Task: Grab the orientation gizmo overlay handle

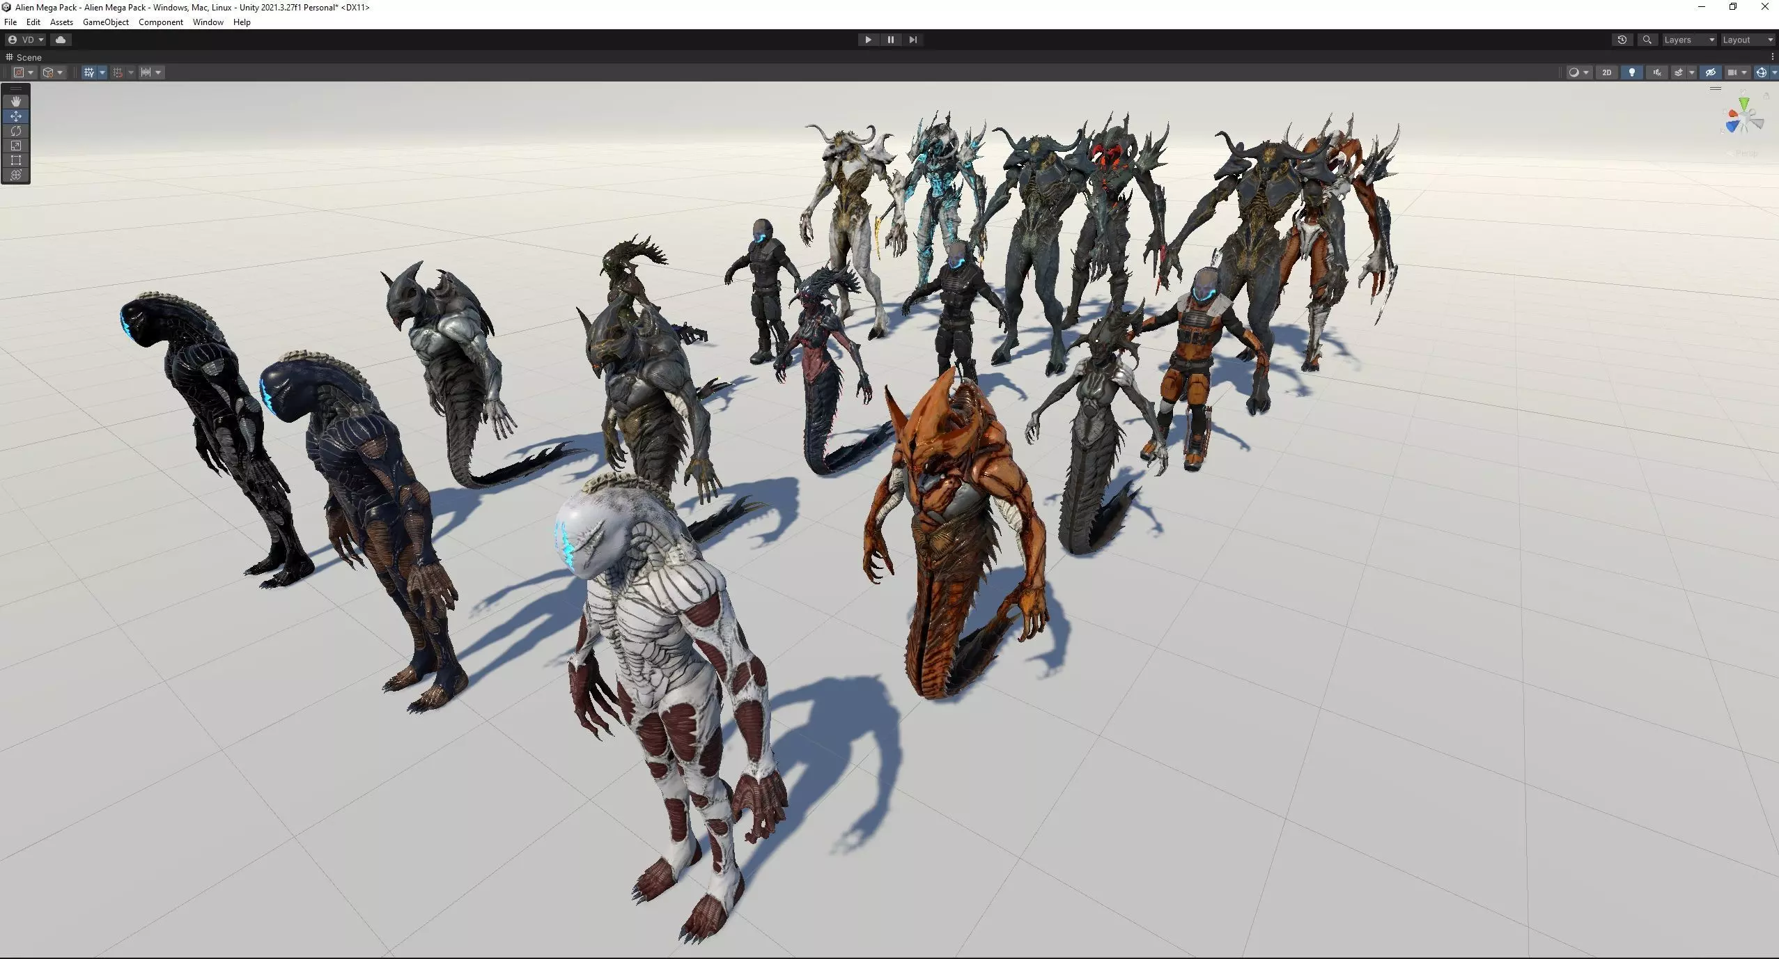Action: 1716,88
